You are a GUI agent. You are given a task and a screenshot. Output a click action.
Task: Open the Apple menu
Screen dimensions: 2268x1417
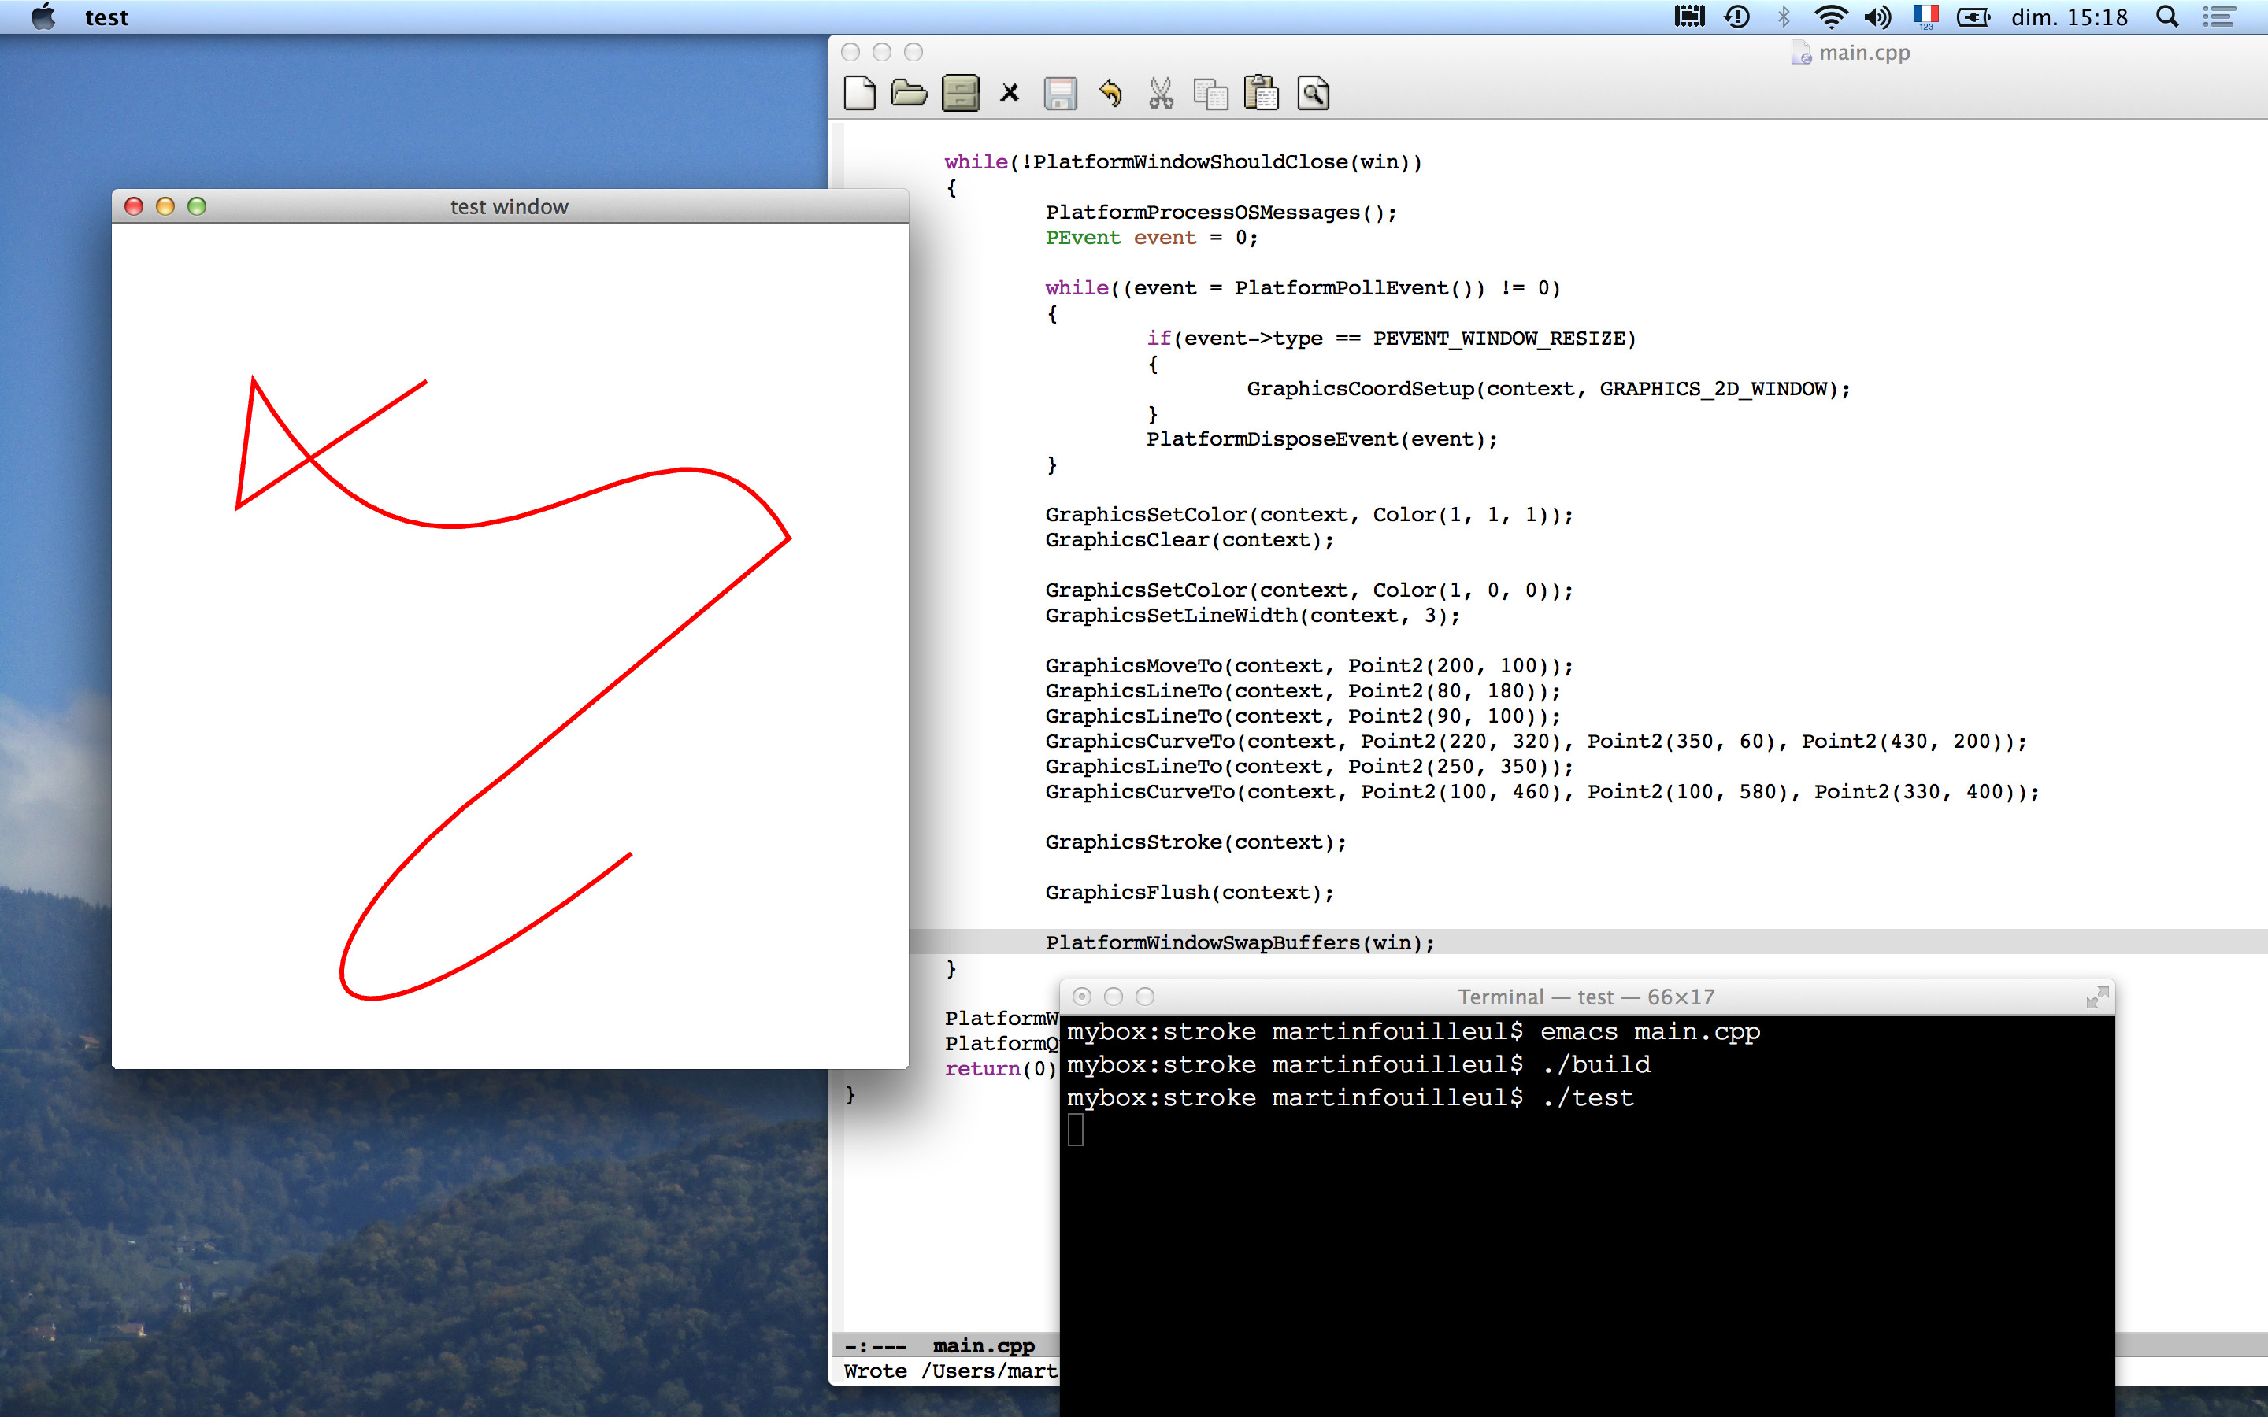point(43,17)
